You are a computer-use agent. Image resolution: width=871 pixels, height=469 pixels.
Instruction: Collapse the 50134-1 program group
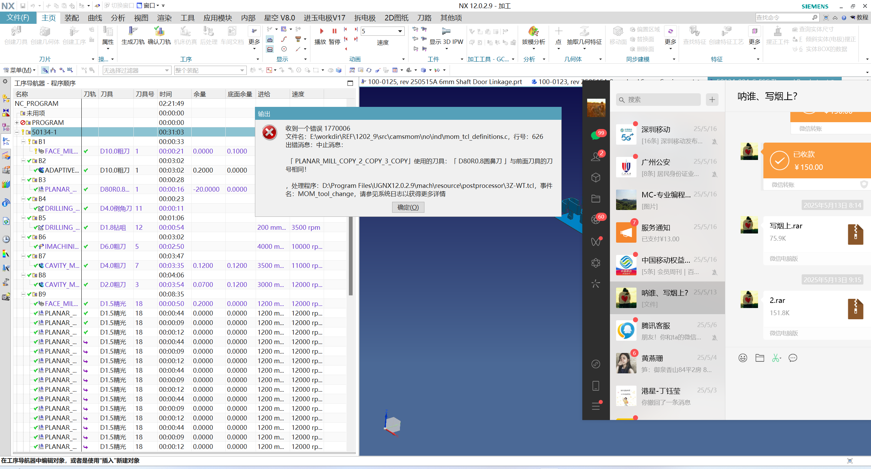pyautogui.click(x=17, y=132)
